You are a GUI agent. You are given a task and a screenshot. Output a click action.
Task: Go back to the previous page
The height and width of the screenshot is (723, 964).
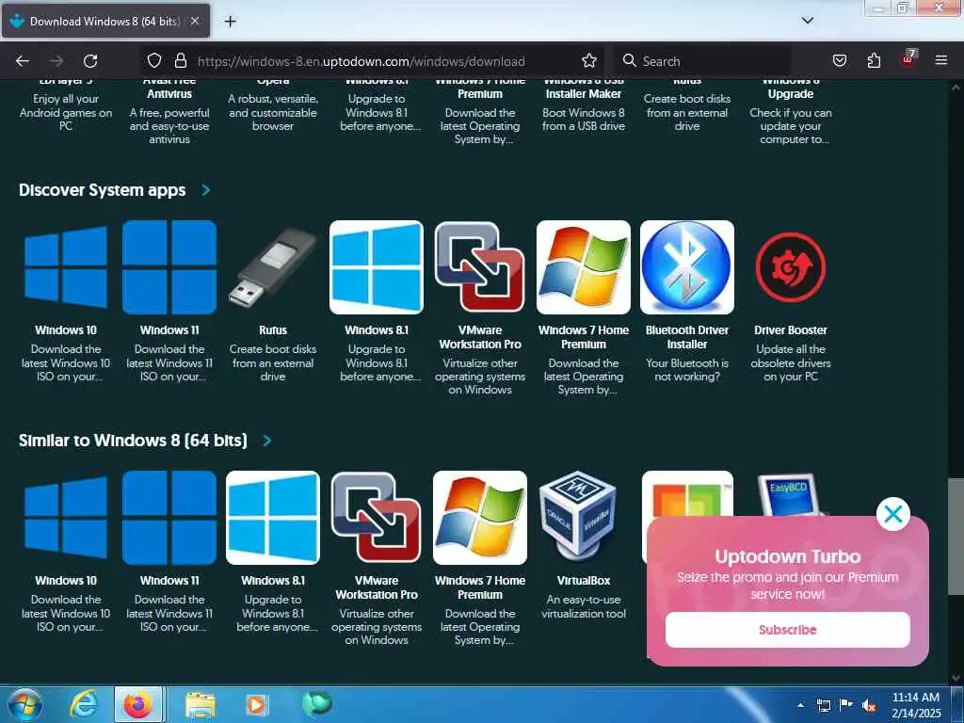[x=23, y=61]
